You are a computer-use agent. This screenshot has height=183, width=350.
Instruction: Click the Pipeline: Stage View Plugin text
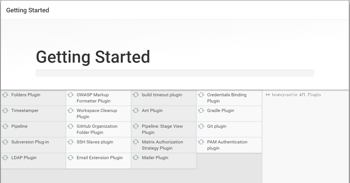[162, 129]
